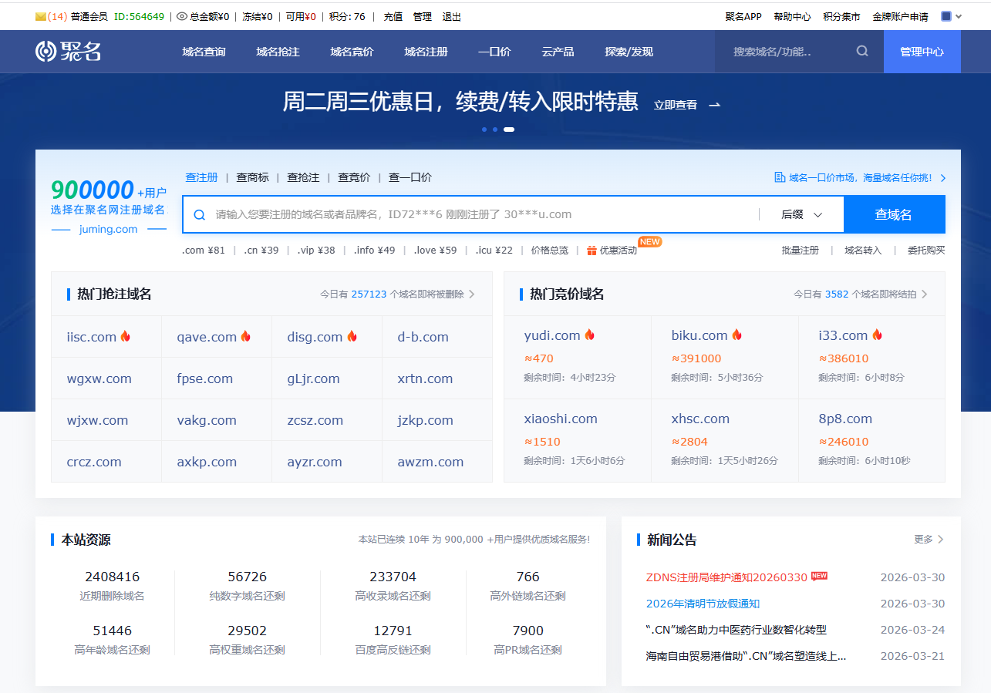991x693 pixels.
Task: Click the juming.com text under 900000
Action: [108, 229]
